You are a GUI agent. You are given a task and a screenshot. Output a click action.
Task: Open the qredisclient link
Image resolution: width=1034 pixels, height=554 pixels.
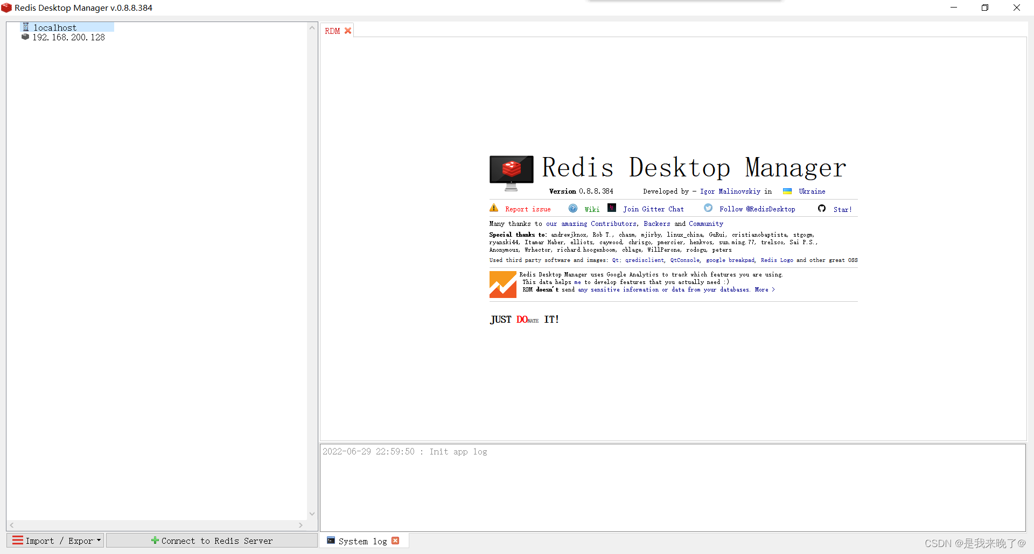(645, 260)
